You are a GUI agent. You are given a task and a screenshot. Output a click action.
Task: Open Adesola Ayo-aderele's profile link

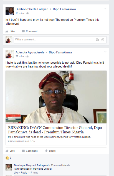point(30,52)
